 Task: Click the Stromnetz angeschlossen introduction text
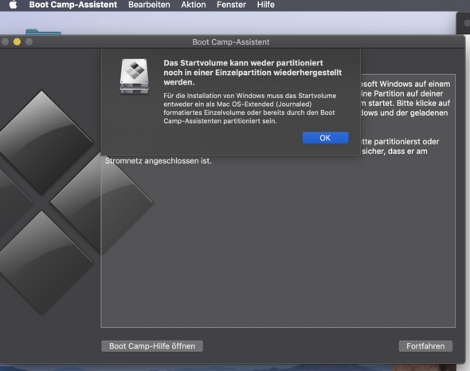click(159, 161)
